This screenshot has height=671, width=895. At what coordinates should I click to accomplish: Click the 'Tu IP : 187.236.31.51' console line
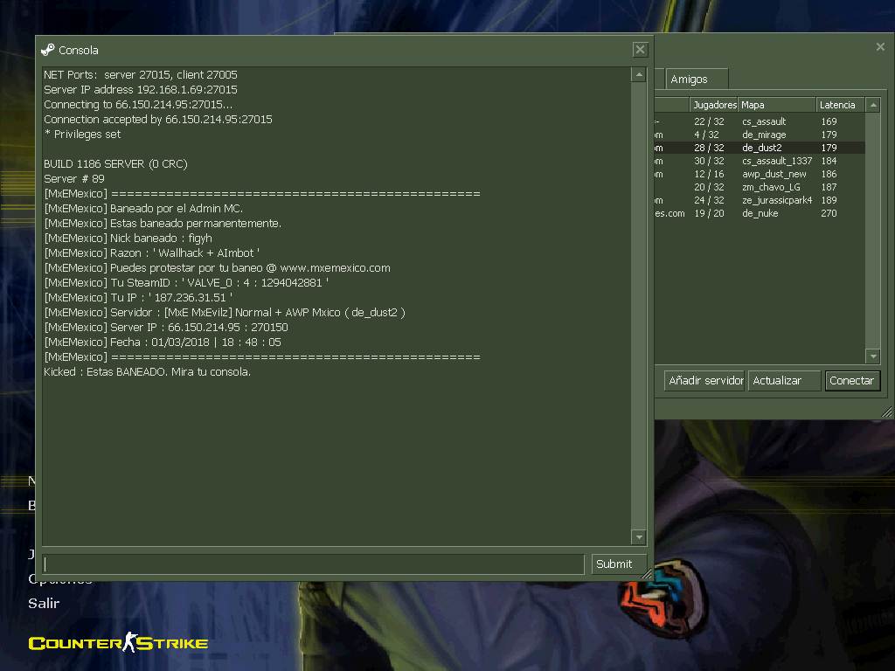[138, 297]
